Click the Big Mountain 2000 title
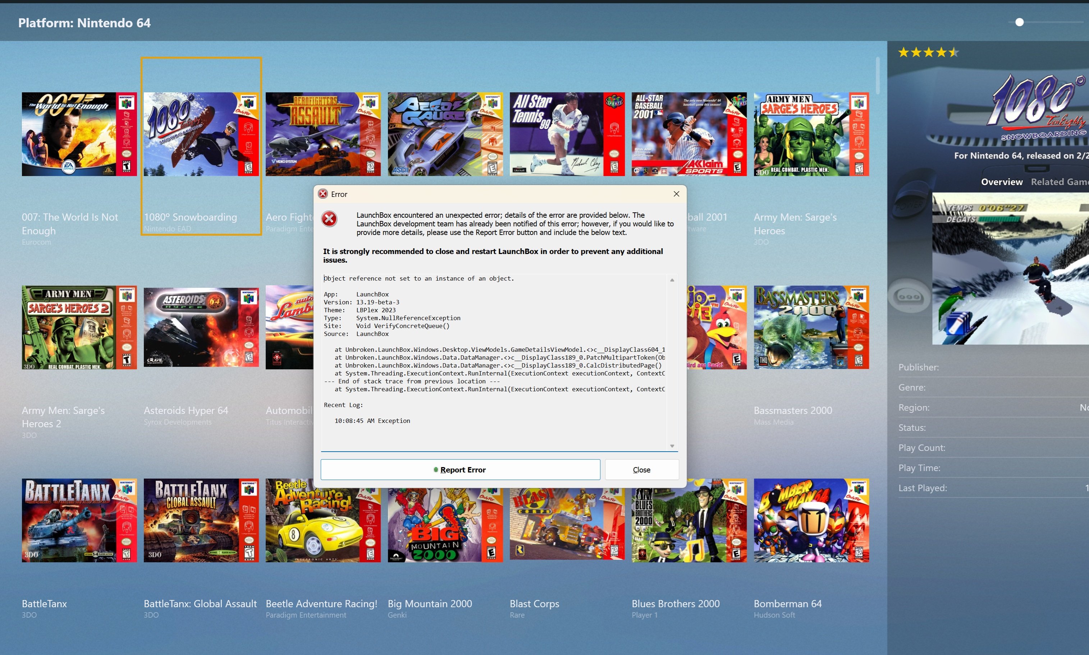The width and height of the screenshot is (1089, 655). coord(430,603)
